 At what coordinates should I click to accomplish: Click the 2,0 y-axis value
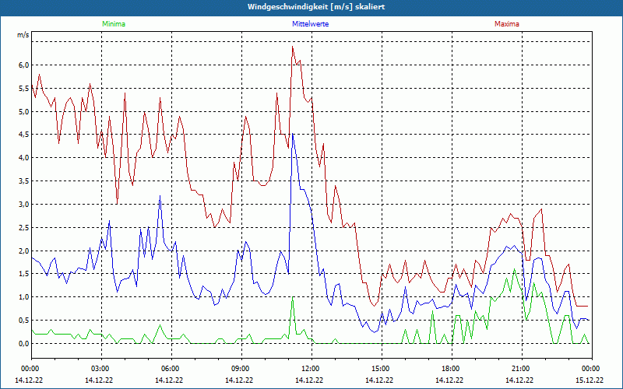pos(24,251)
